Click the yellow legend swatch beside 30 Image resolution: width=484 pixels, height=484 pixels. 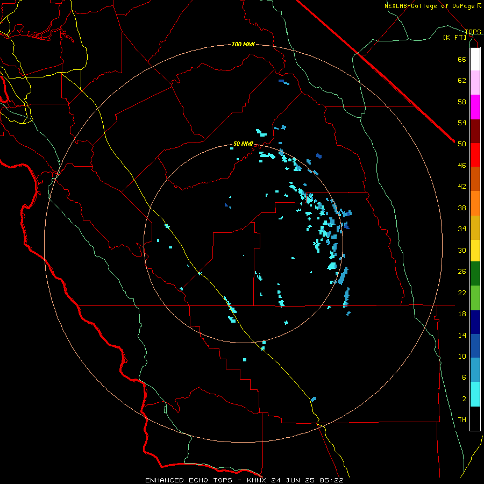[x=475, y=251]
